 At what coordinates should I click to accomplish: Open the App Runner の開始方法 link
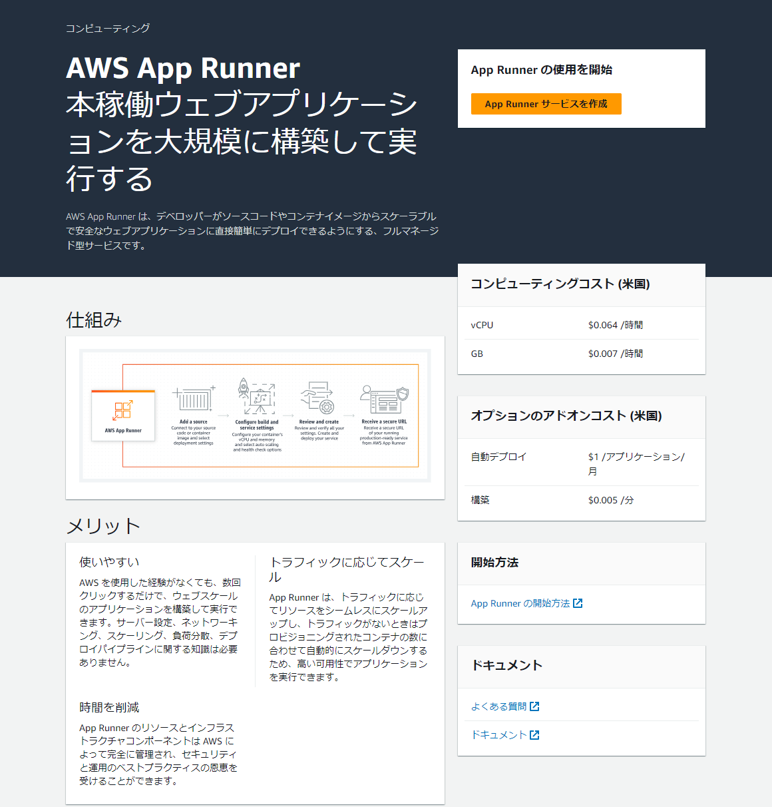520,603
